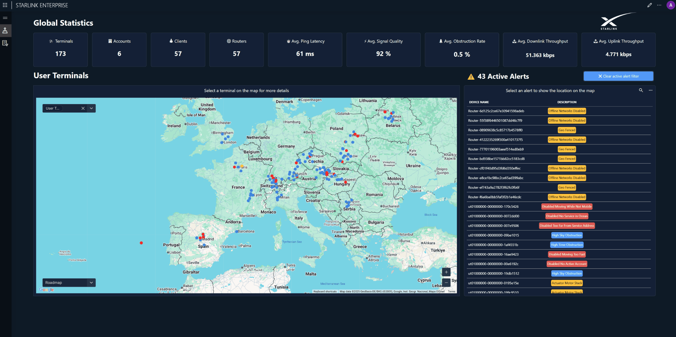Image resolution: width=676 pixels, height=337 pixels.
Task: Open the app launcher grid icon
Action: tap(5, 5)
